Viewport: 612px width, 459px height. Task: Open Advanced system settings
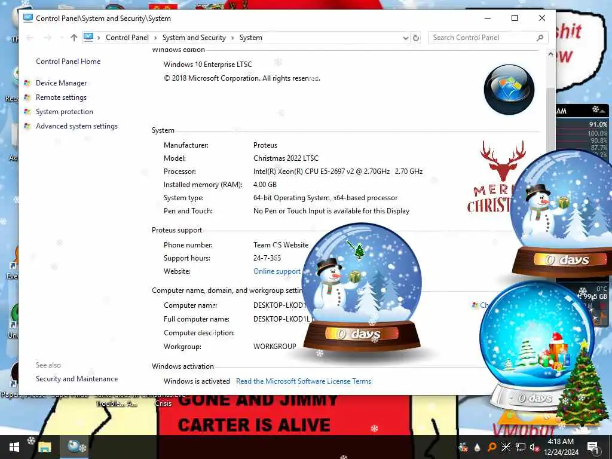coord(77,126)
